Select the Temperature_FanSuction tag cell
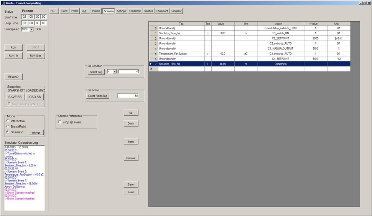Viewport: 372px width, 216px height. coord(181,54)
